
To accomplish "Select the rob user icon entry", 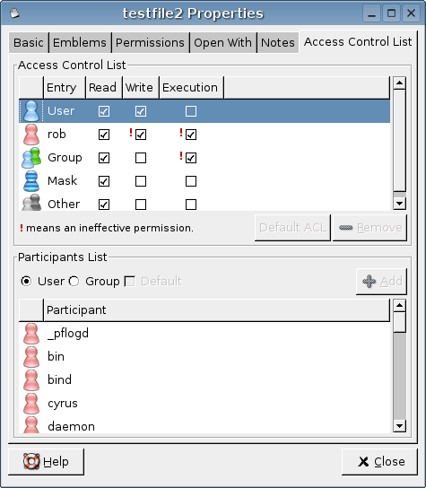I will 31,135.
